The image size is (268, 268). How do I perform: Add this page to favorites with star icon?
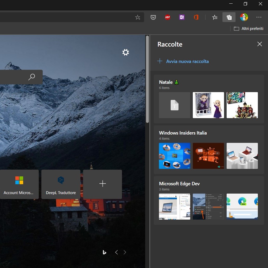point(138,17)
